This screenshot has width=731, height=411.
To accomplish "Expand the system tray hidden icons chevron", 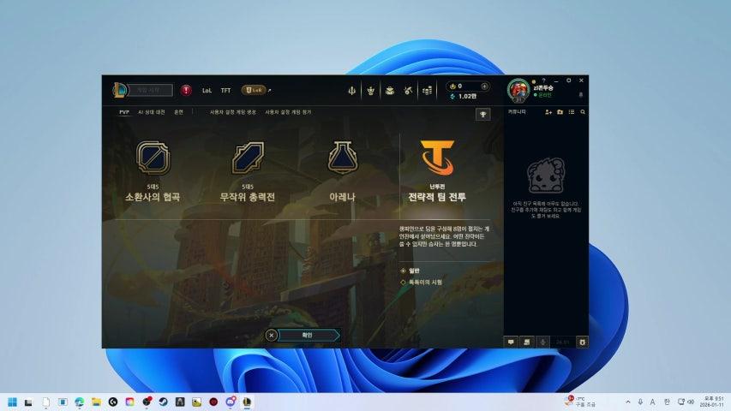I will click(628, 402).
